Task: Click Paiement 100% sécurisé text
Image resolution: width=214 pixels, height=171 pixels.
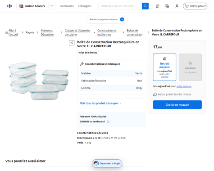Action: pos(93,117)
